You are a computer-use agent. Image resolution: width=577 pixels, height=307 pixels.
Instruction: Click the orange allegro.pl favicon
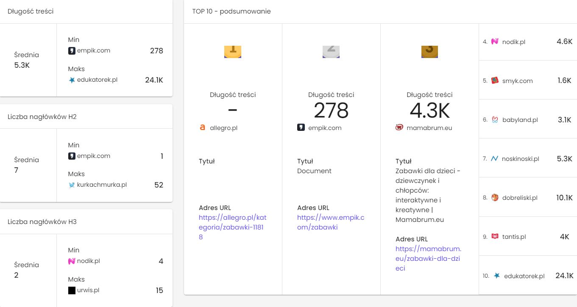(x=203, y=127)
